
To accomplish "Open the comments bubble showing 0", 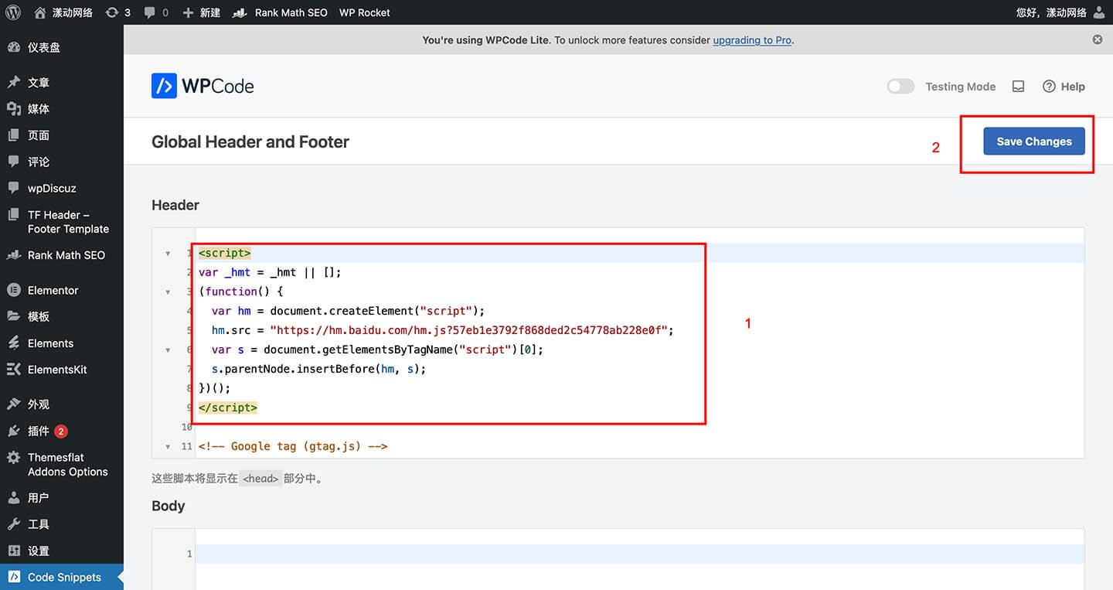I will [x=156, y=12].
